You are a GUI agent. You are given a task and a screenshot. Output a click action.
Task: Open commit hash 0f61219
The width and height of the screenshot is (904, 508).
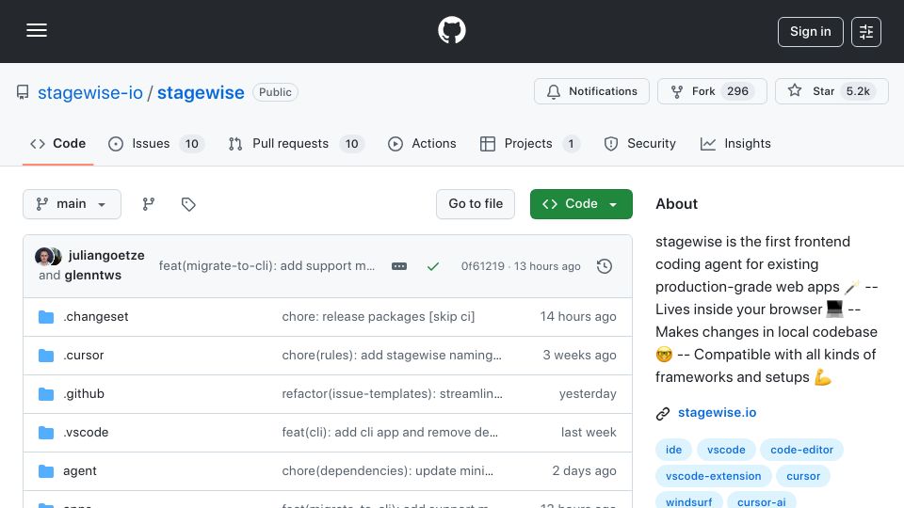click(x=482, y=266)
